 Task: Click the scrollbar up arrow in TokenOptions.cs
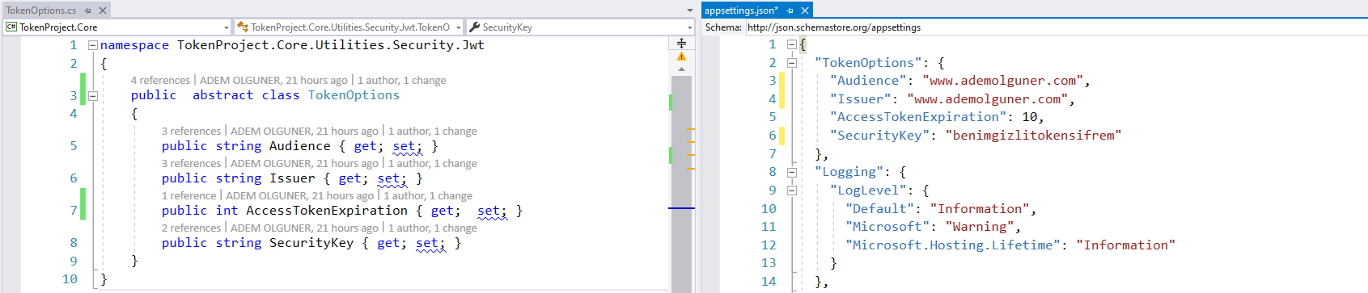681,69
